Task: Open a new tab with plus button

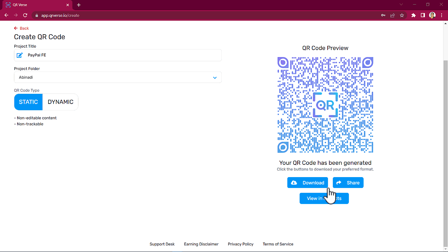Action: pos(79,5)
